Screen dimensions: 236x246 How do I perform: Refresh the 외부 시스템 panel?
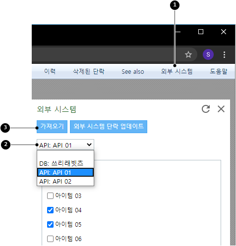206,109
